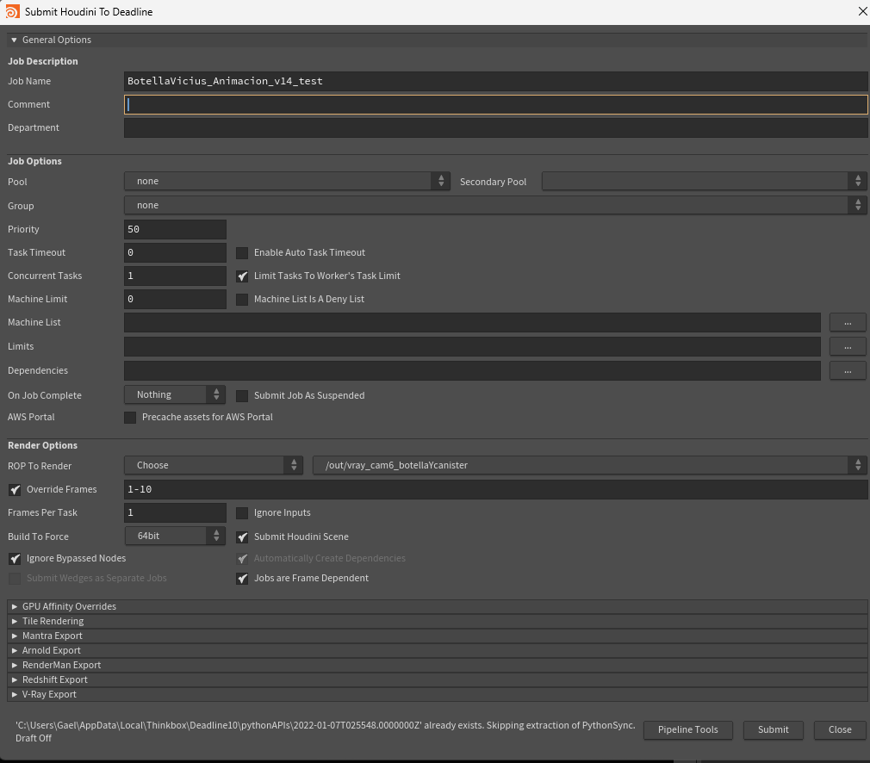Browse machines with Machine List ellipsis button

[848, 322]
